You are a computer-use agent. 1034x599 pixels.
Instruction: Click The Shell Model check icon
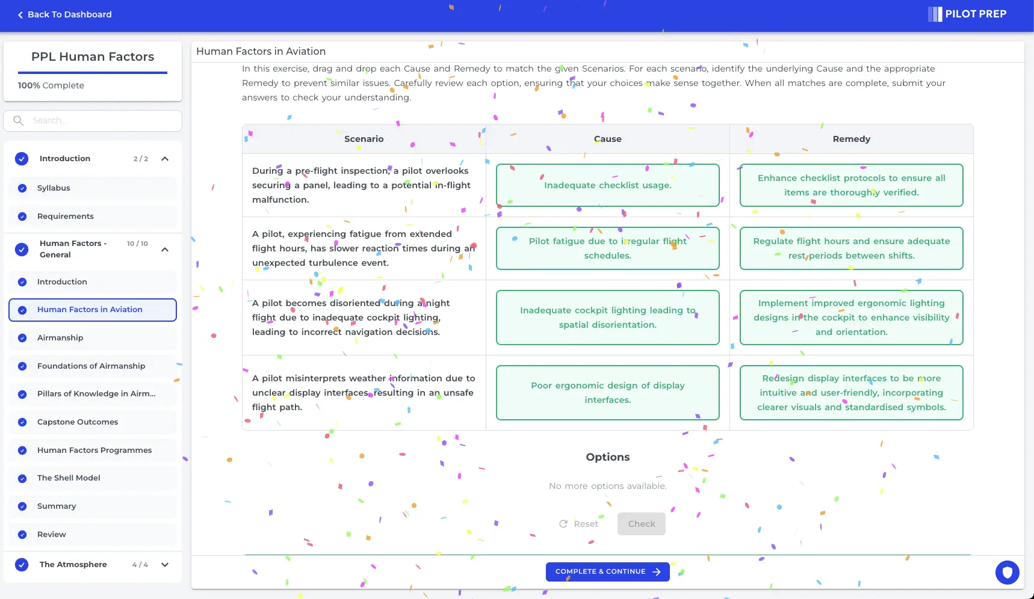tap(22, 479)
